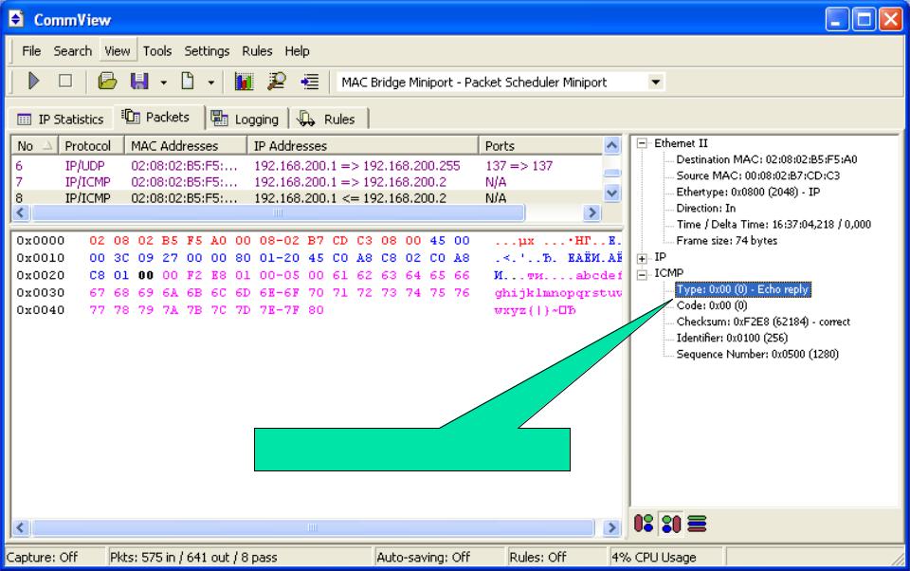
Task: Click the first decoder layout icon
Action: [x=644, y=524]
